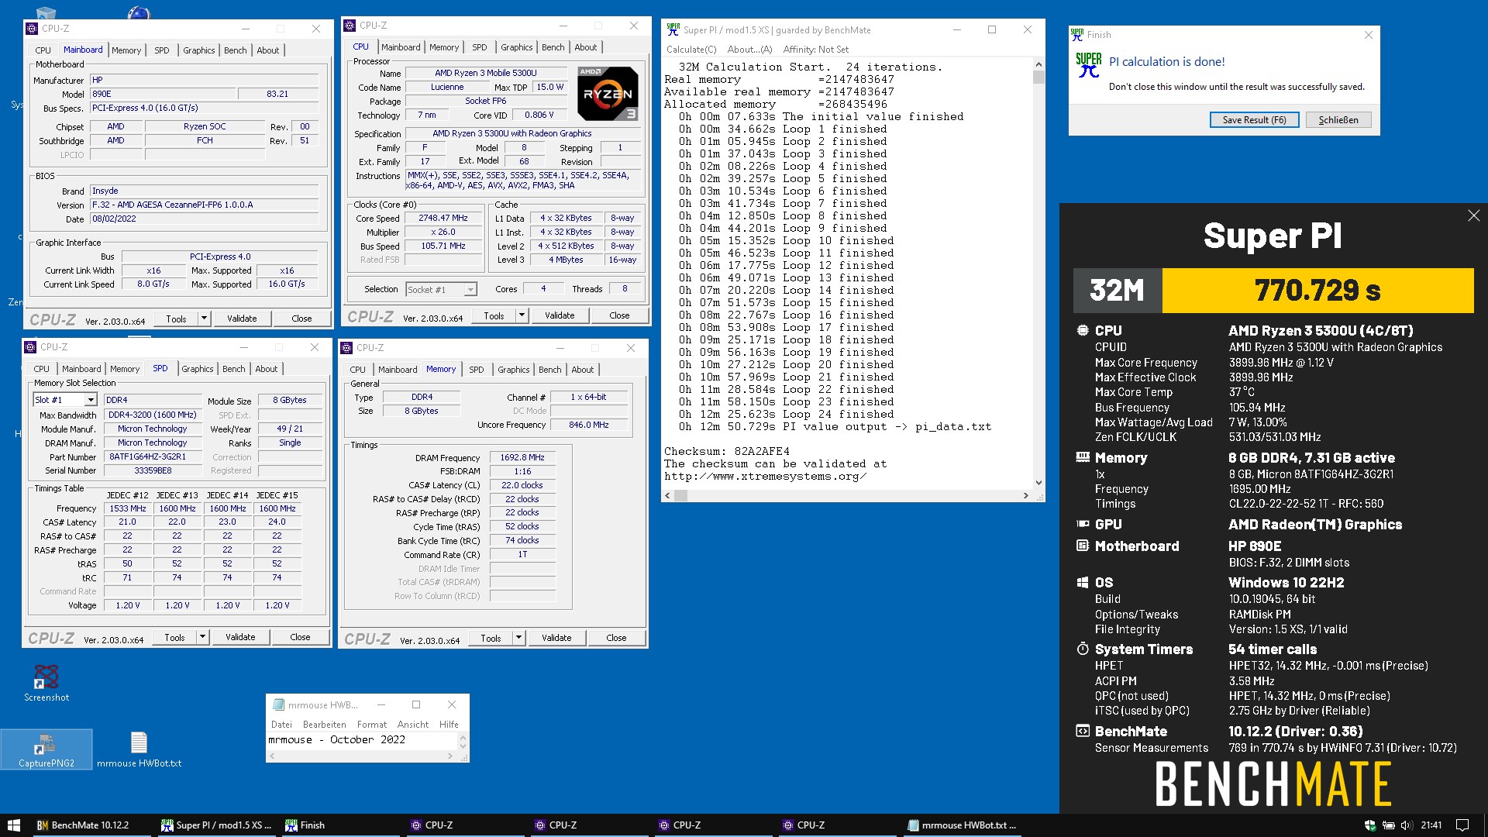This screenshot has height=837, width=1488.
Task: Open the Format menu in Notepad
Action: [371, 725]
